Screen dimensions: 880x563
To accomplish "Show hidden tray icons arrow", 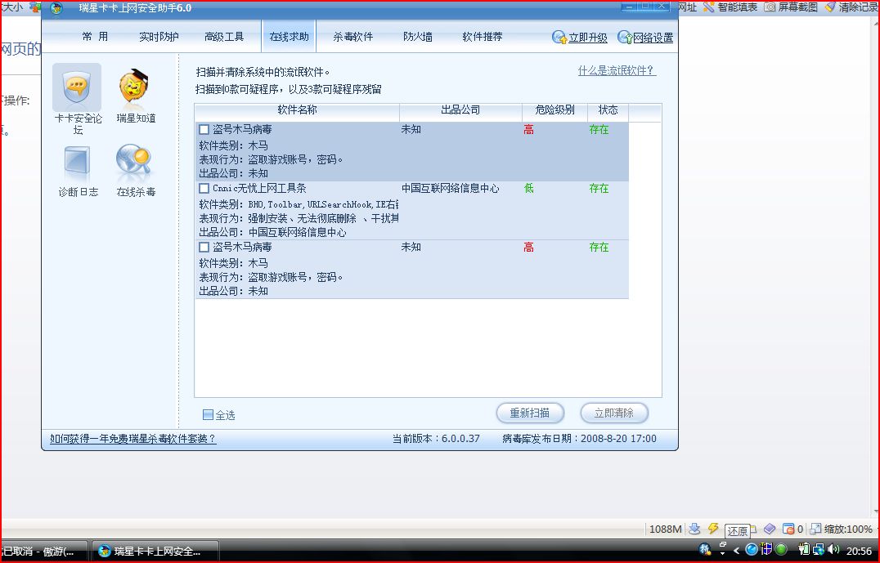I will pos(736,550).
